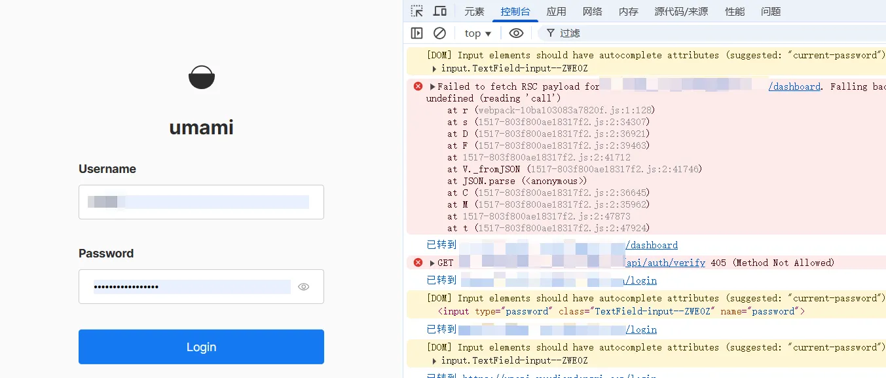
Task: Open the 性能 panel tab
Action: (734, 10)
